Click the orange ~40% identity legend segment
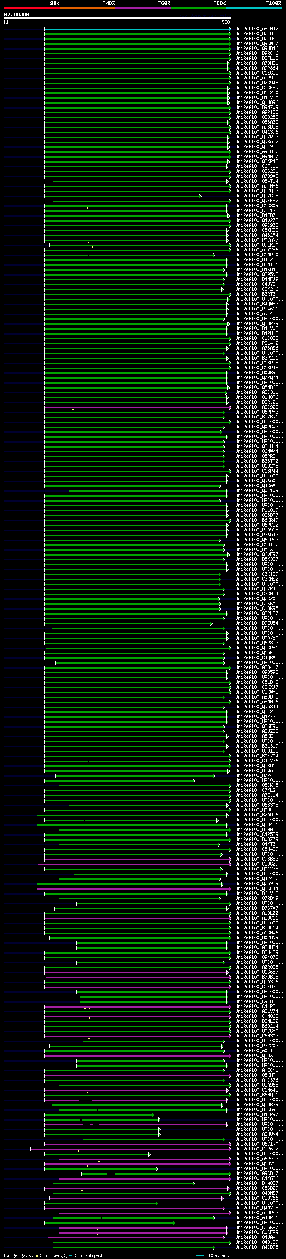 pyautogui.click(x=88, y=8)
